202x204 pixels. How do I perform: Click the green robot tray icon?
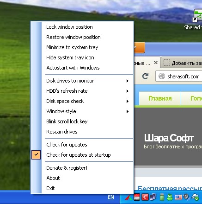pyautogui.click(x=170, y=198)
